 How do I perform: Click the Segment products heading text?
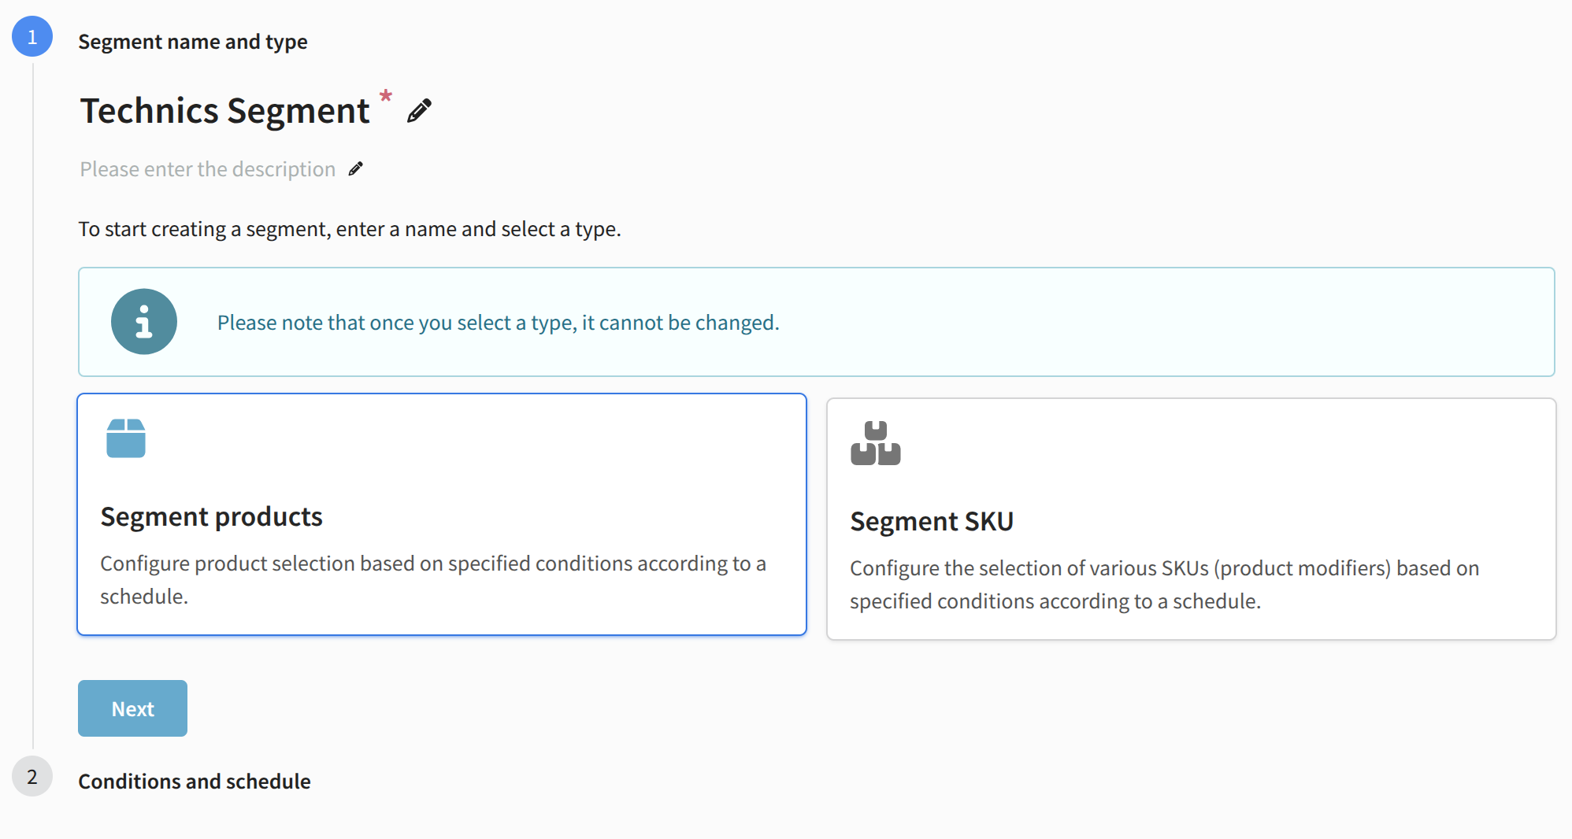[211, 517]
